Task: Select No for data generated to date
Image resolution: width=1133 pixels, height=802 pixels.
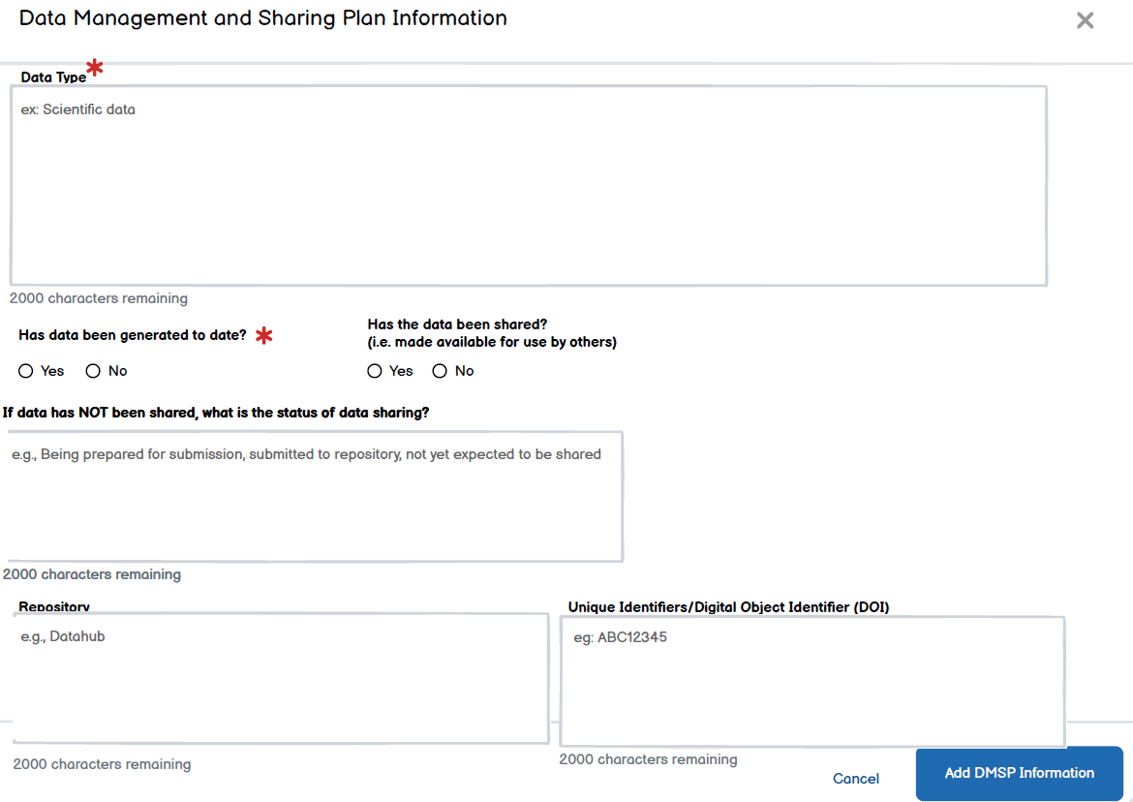Action: click(x=94, y=371)
